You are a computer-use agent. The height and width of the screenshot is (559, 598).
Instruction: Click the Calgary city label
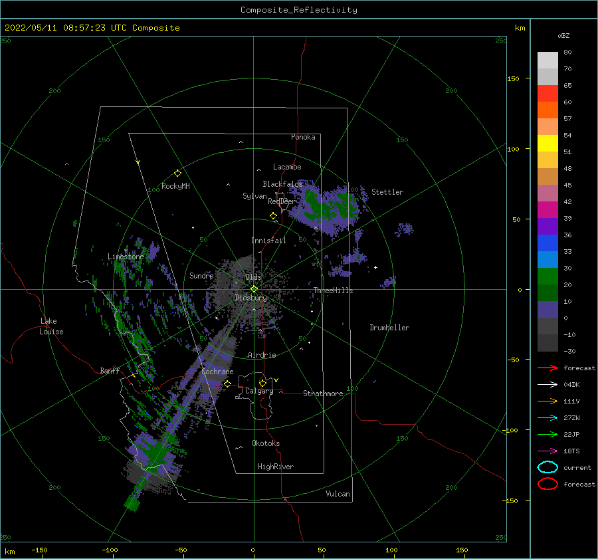[x=259, y=391]
